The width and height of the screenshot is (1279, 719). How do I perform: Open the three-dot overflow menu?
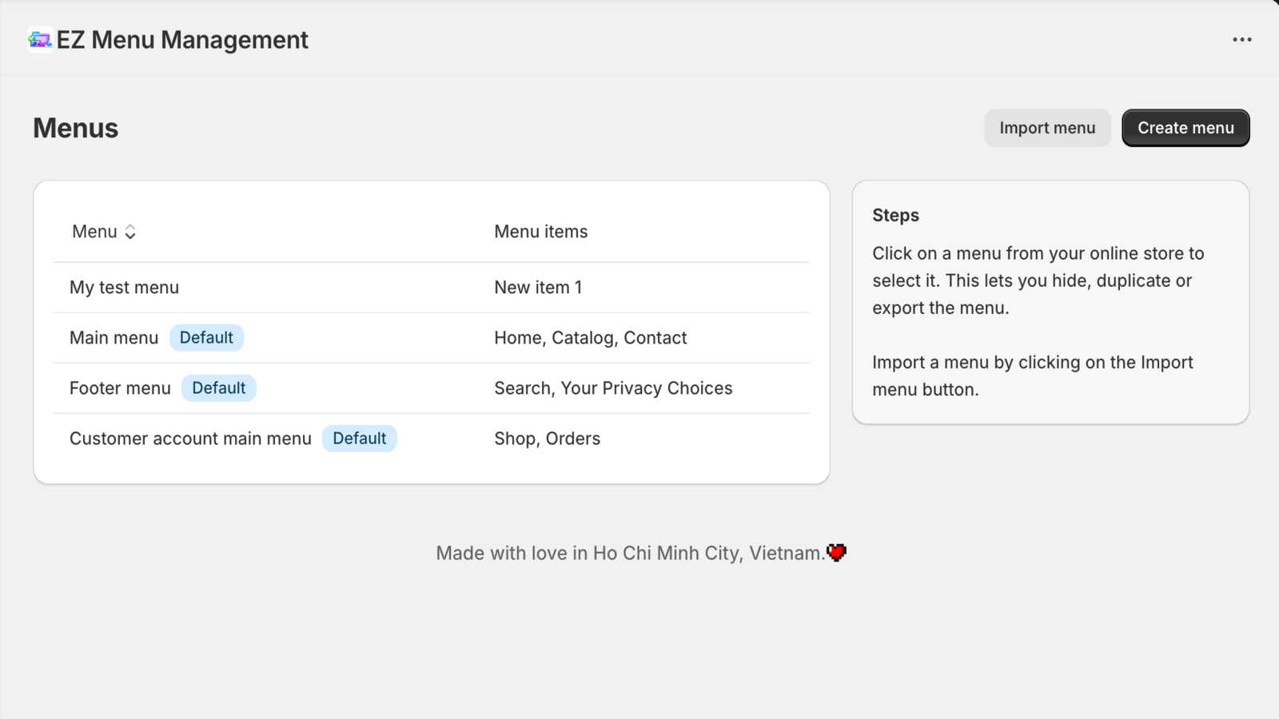tap(1241, 38)
